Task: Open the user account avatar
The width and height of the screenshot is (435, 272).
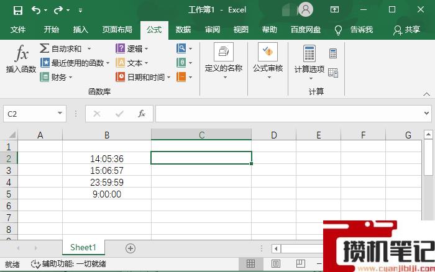Action: (306, 10)
